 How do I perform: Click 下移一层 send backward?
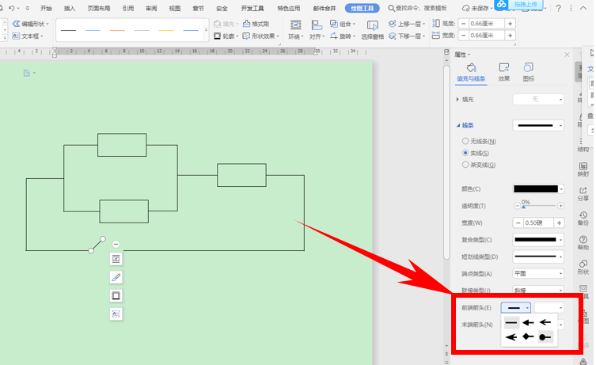pos(407,36)
